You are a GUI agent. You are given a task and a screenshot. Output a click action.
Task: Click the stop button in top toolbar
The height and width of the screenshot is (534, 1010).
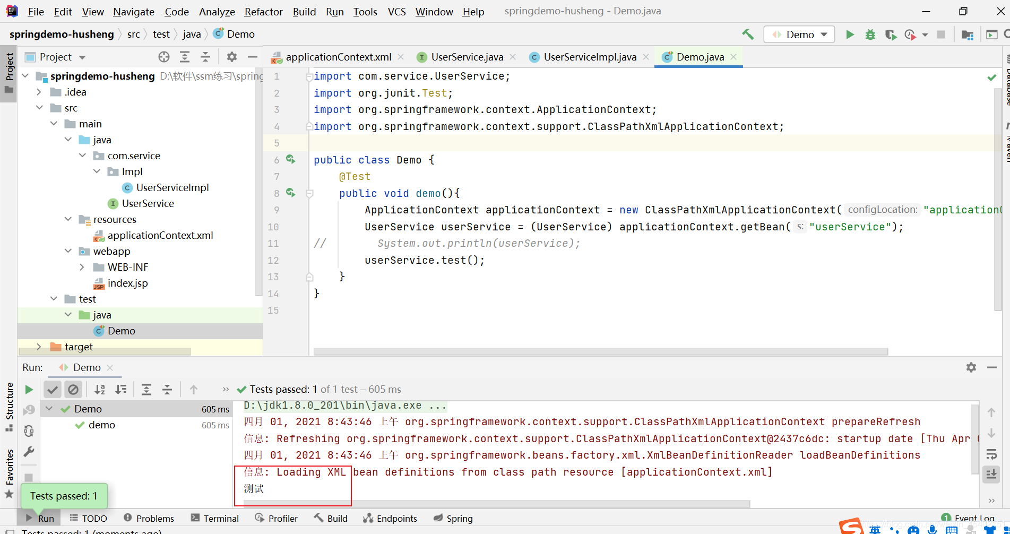[x=941, y=35]
